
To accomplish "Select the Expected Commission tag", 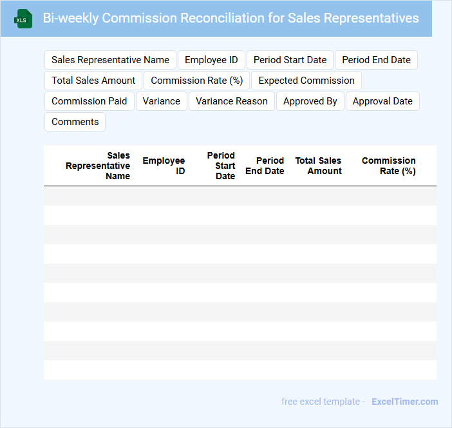I will pos(306,81).
